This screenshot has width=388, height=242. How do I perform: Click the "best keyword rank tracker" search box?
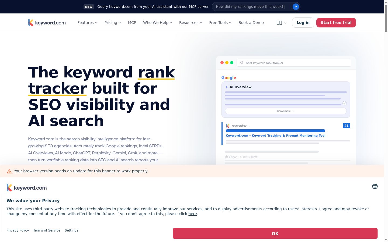(x=294, y=63)
